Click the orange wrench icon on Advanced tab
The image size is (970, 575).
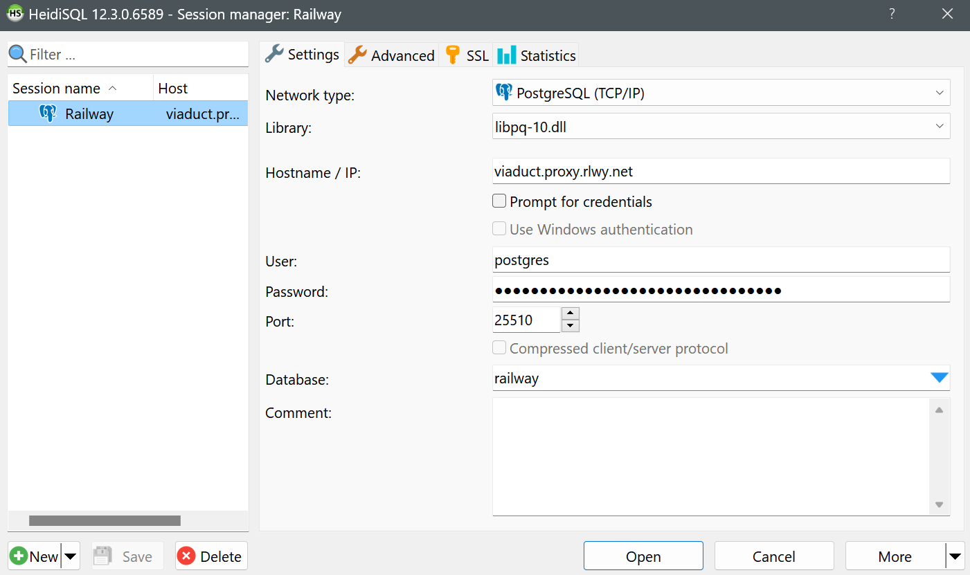click(x=357, y=55)
